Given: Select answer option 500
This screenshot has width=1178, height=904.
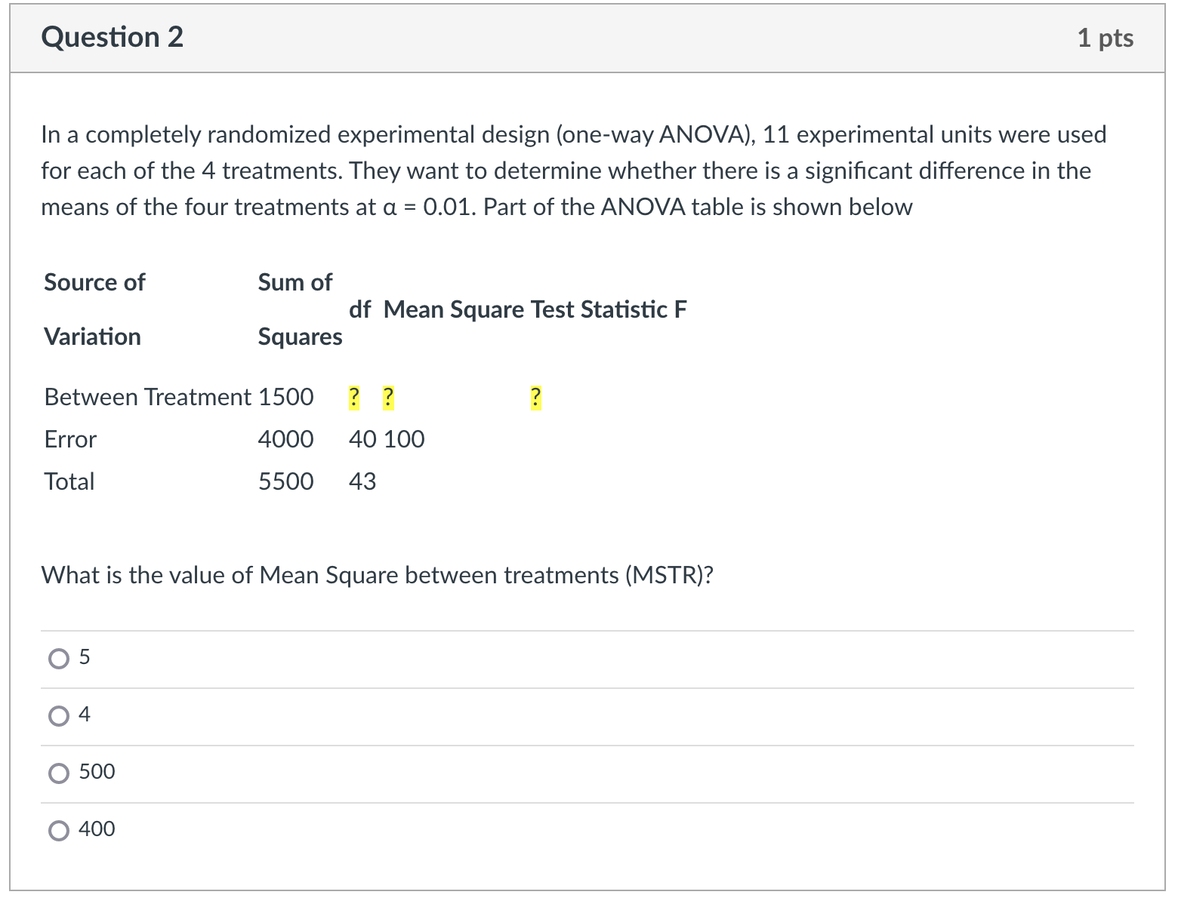Looking at the screenshot, I should click(59, 773).
